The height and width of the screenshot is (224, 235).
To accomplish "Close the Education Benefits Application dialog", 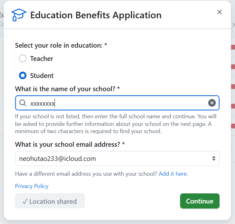I will click(220, 12).
